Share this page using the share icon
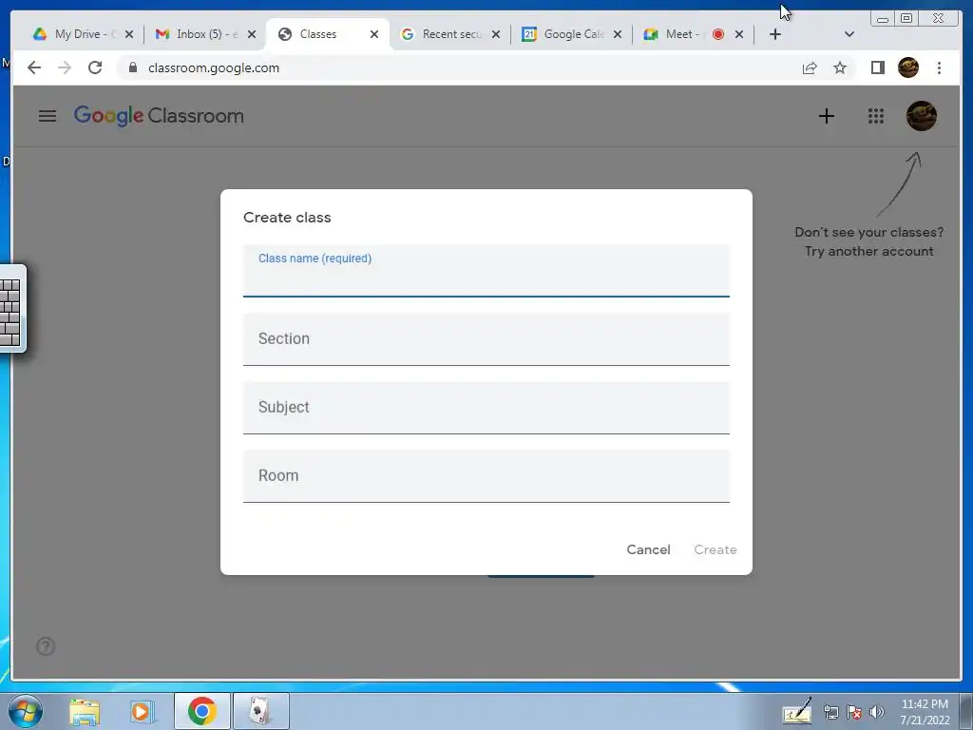The width and height of the screenshot is (973, 730). (x=810, y=67)
